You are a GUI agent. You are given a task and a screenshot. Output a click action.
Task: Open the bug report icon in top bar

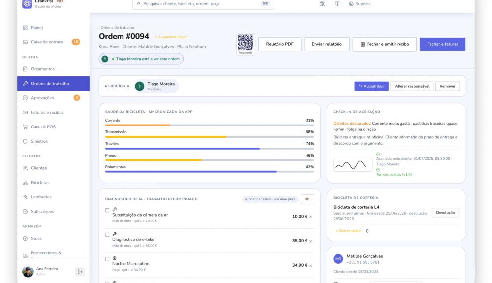322,4
